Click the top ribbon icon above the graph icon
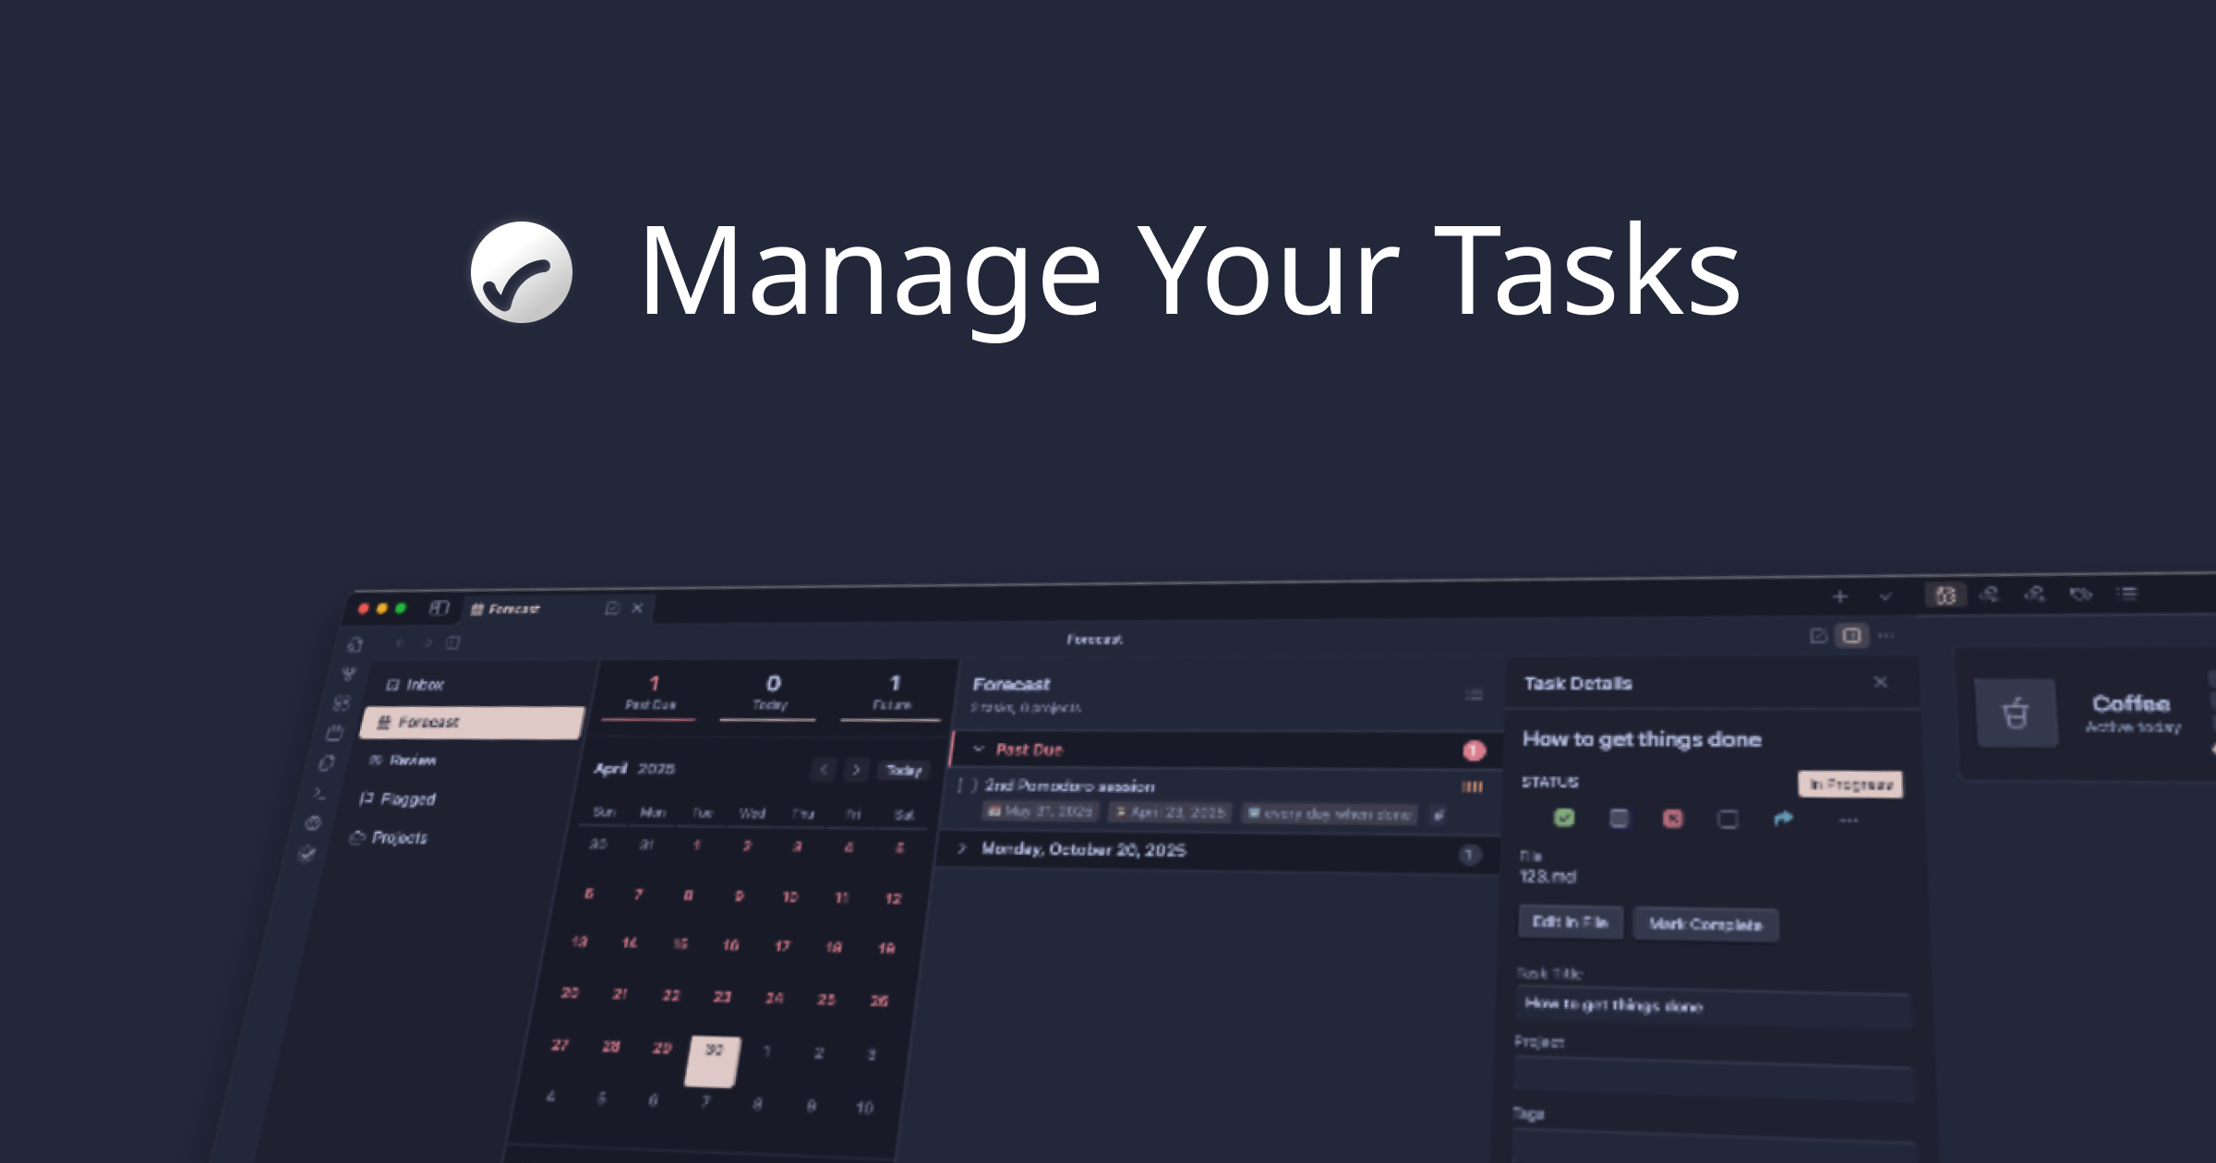 (x=355, y=644)
